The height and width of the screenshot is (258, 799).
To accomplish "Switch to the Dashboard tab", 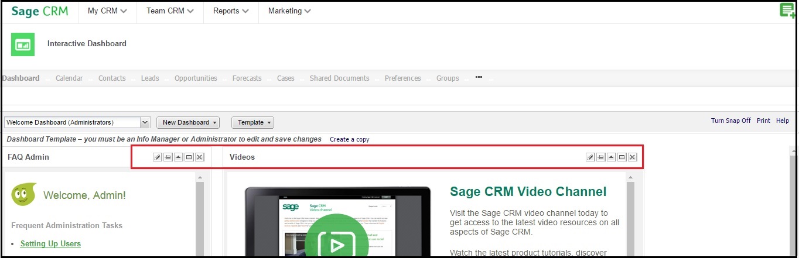I will click(x=21, y=78).
